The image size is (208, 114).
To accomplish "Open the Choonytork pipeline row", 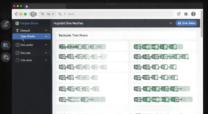I will point(164,47).
